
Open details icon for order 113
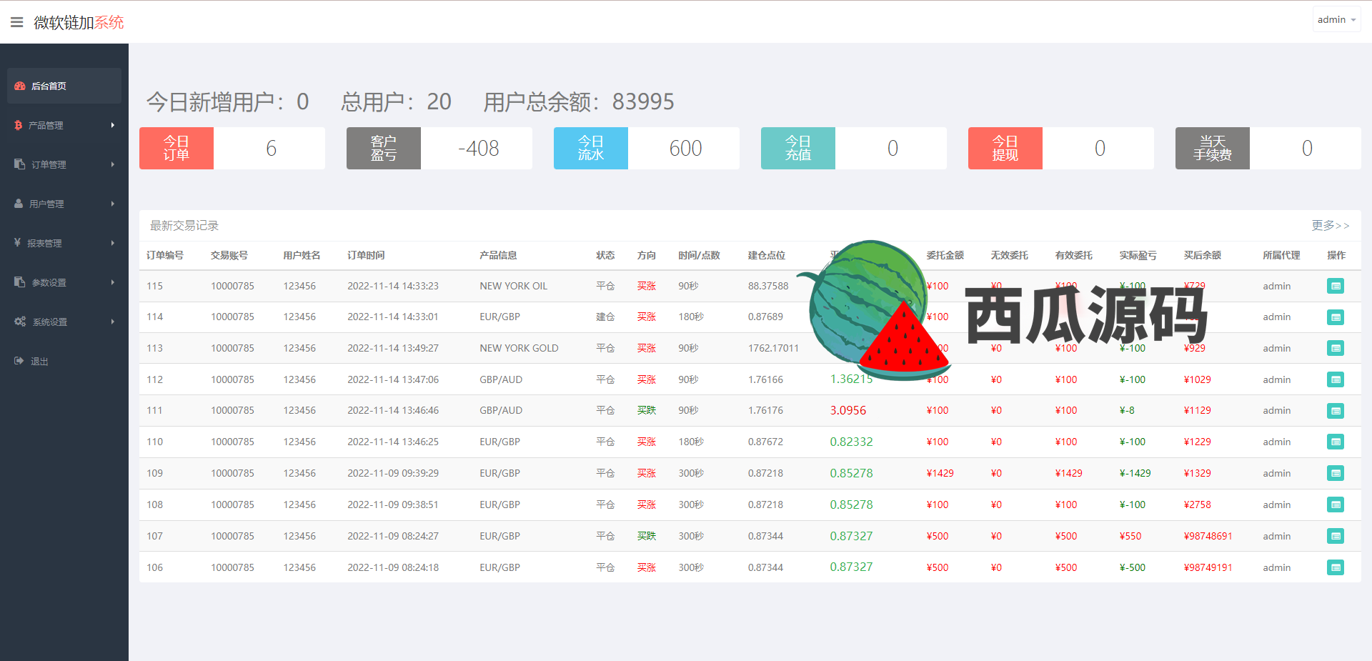coord(1336,348)
